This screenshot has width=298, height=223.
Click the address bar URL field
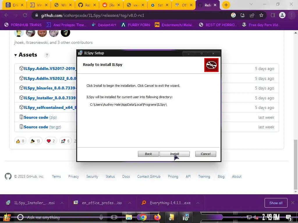[x=131, y=15]
